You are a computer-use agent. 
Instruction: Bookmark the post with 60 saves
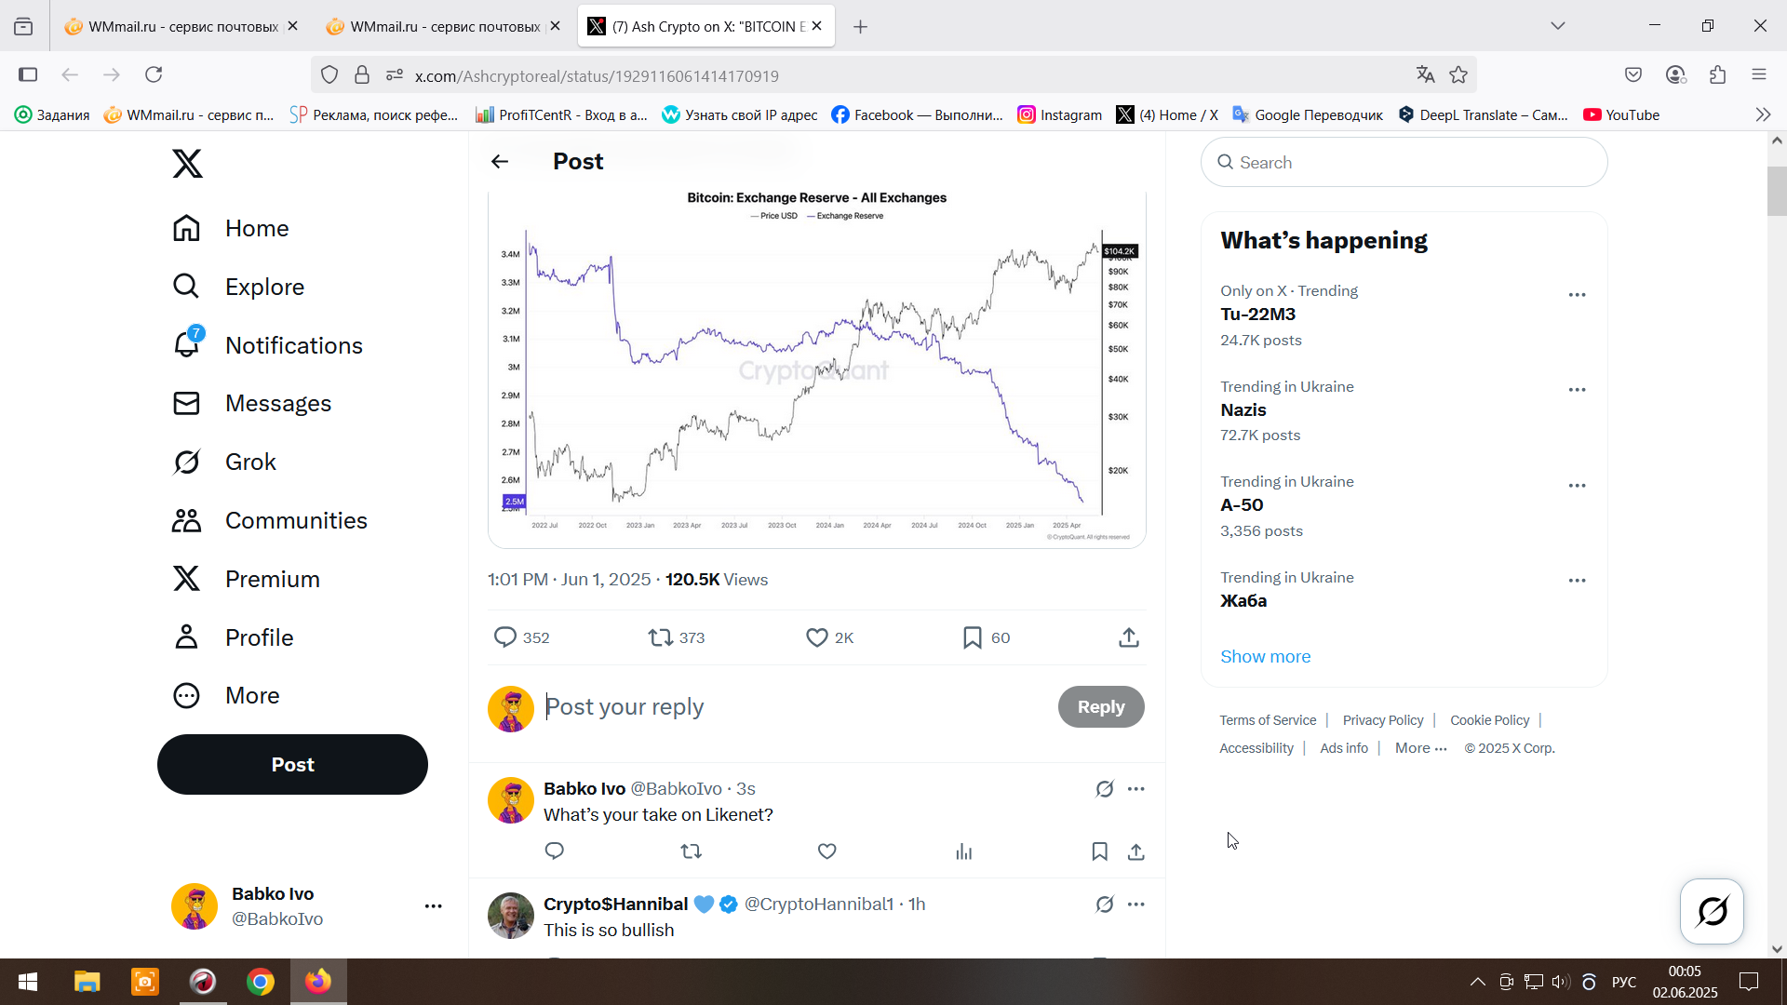tap(987, 637)
